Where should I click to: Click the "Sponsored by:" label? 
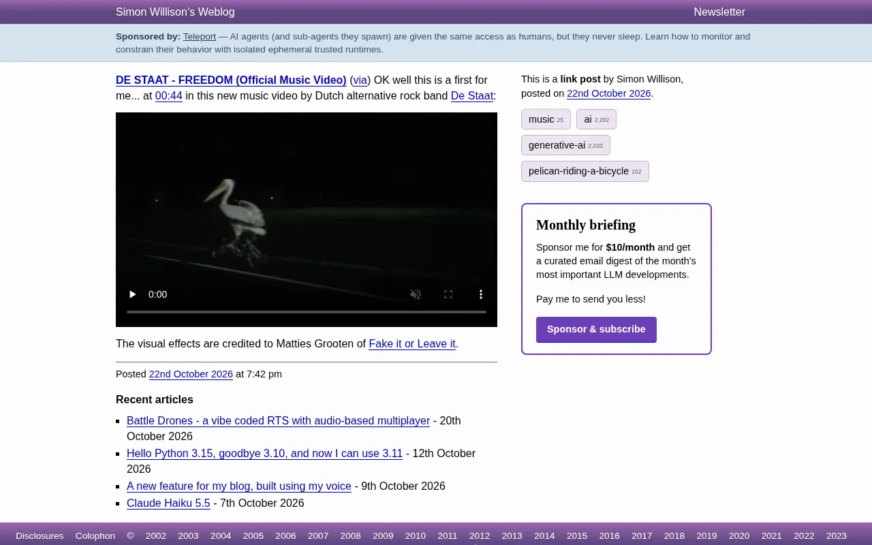148,37
